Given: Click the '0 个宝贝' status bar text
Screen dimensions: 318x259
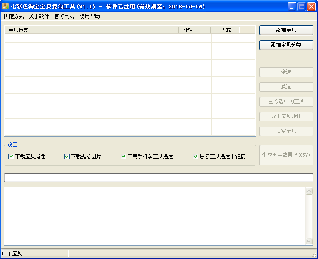Looking at the screenshot, I should coord(12,253).
